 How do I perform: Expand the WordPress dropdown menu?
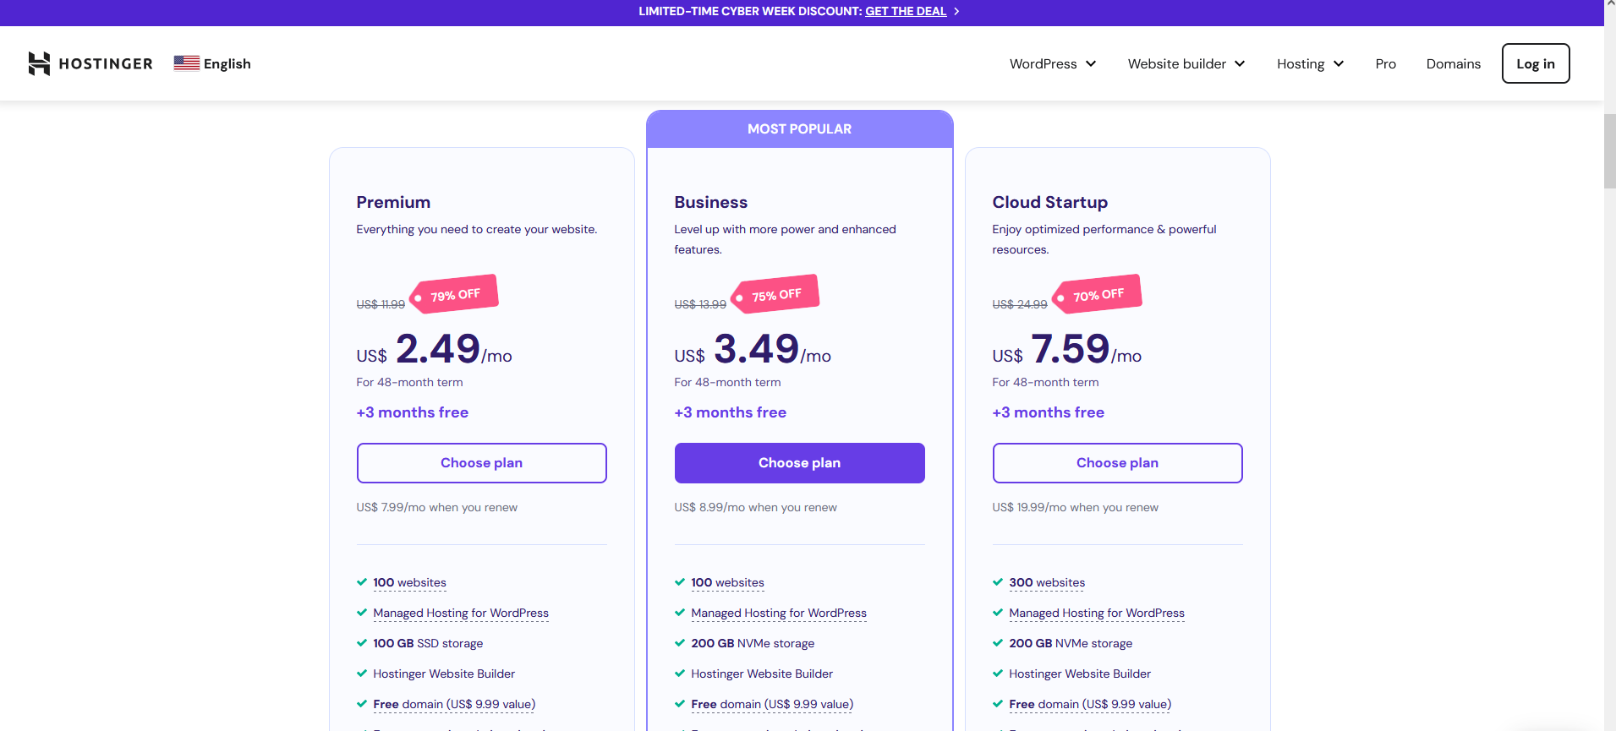1052,64
